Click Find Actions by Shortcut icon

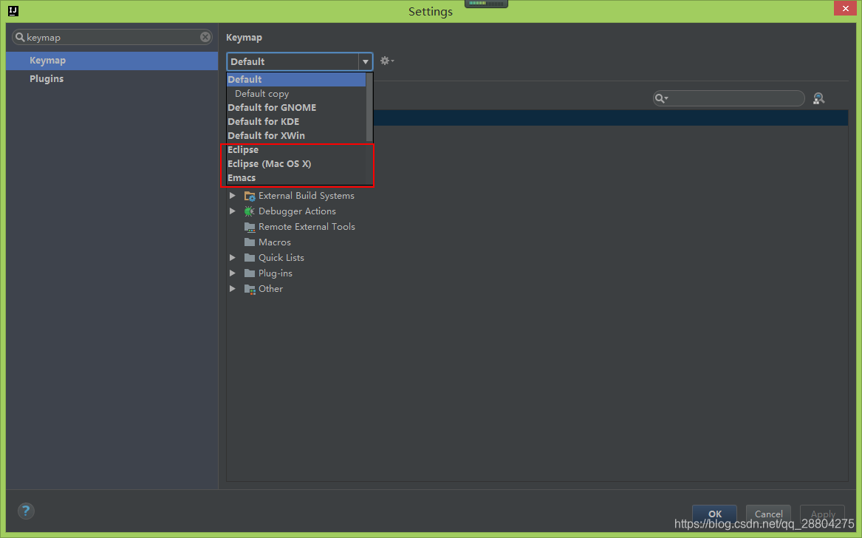click(x=818, y=98)
